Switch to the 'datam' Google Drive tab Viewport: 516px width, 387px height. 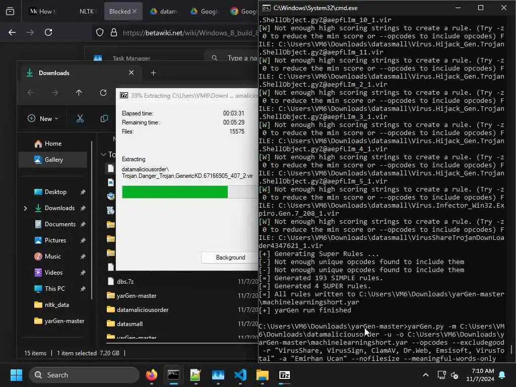point(164,11)
